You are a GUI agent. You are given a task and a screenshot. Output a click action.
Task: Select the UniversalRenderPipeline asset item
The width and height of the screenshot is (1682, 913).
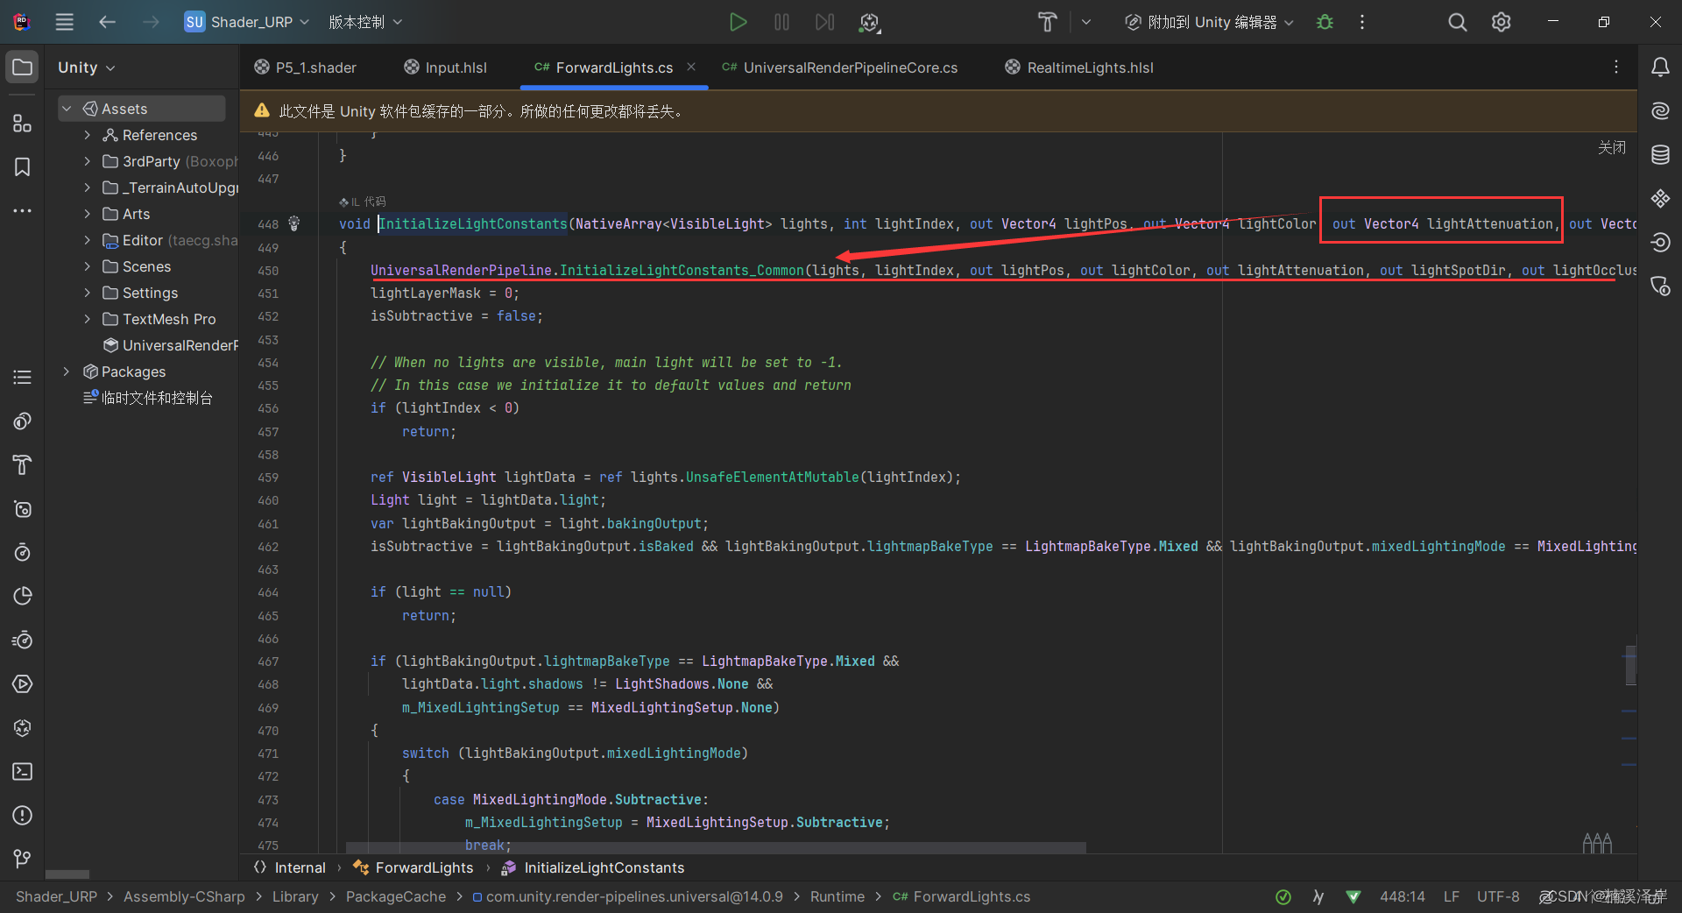pyautogui.click(x=171, y=345)
